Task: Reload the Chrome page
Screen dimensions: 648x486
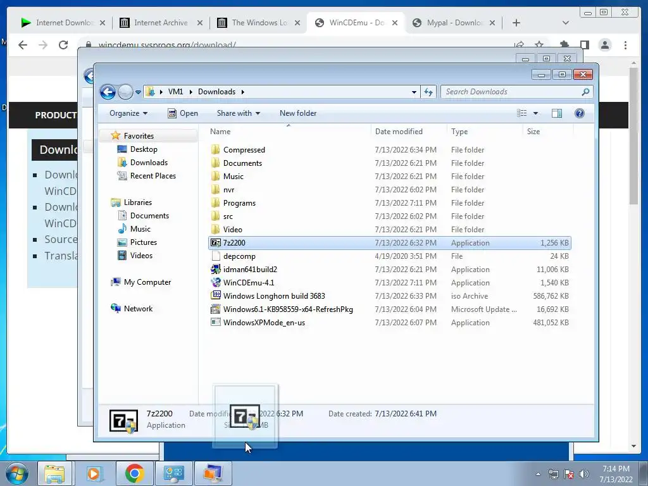Action: tap(63, 45)
